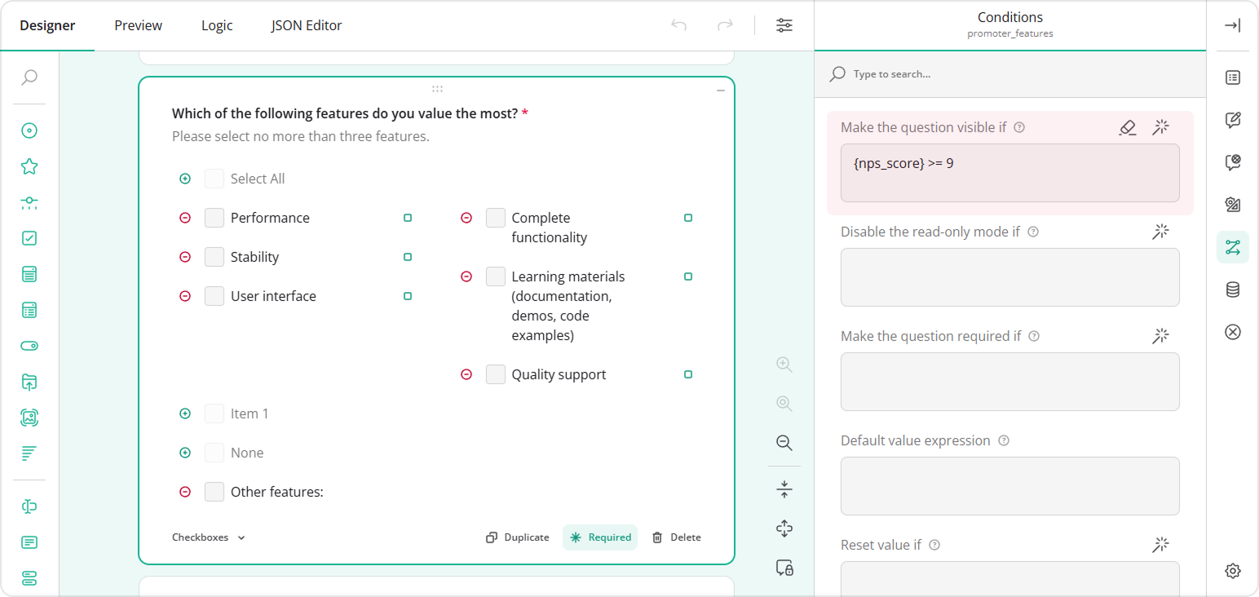Open the toolbox search icon
Viewport: 1259px width, 597px height.
pos(29,77)
